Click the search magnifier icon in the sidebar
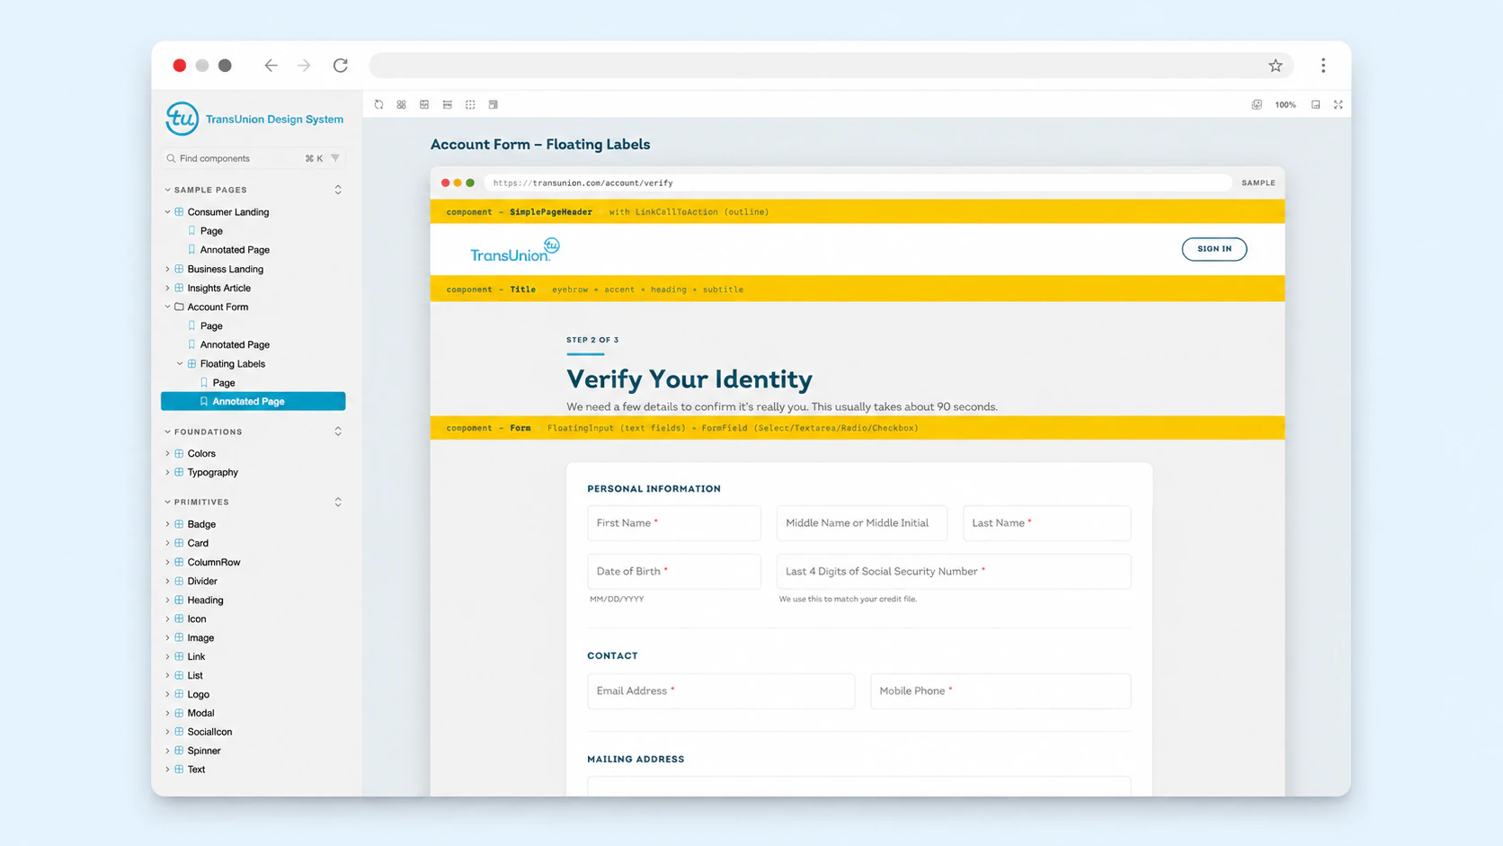The image size is (1503, 846). (x=171, y=158)
